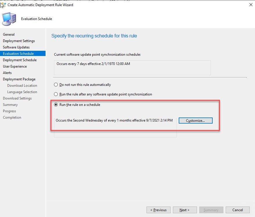The width and height of the screenshot is (255, 217).
Task: Go to General wizard page
Action: coord(9,35)
